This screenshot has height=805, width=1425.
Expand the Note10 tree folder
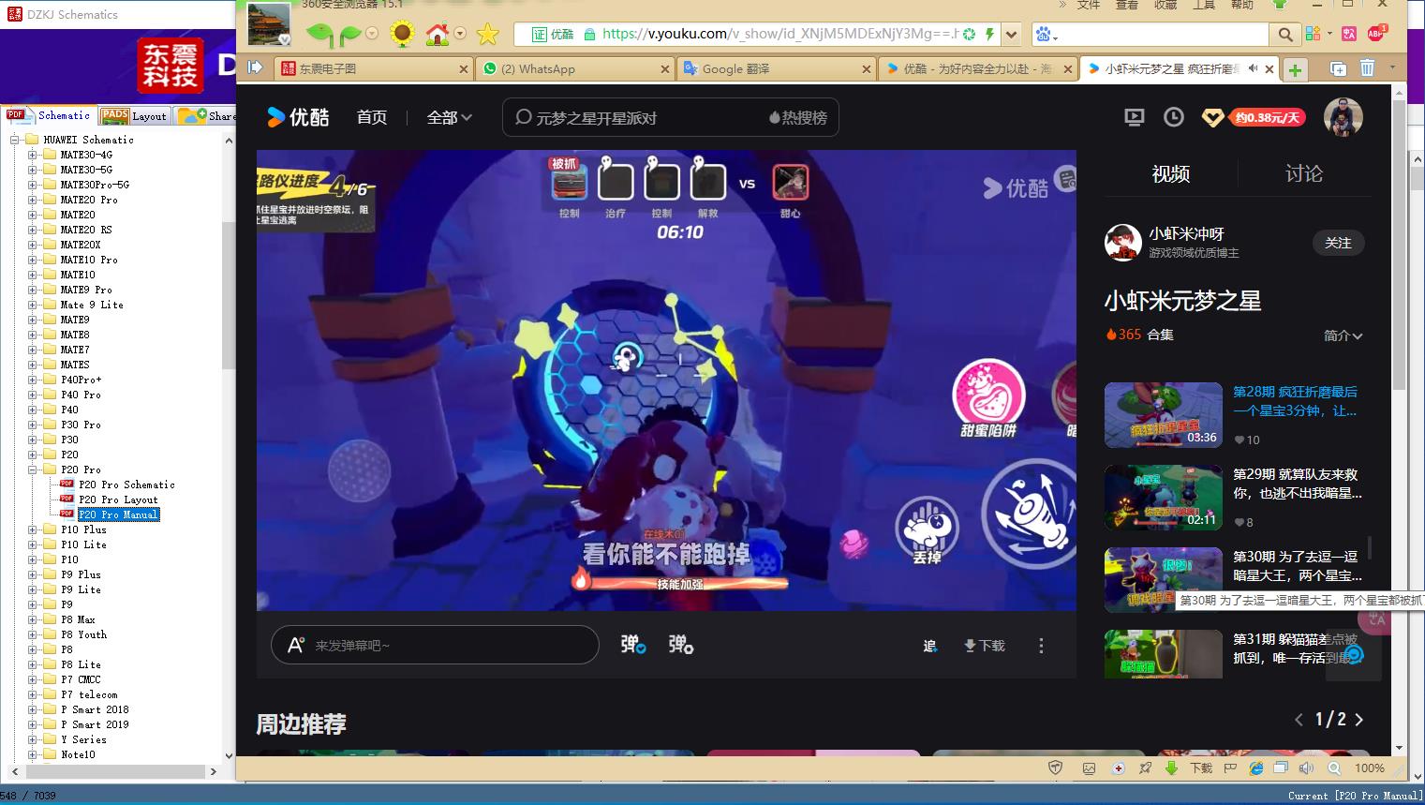pyautogui.click(x=33, y=754)
